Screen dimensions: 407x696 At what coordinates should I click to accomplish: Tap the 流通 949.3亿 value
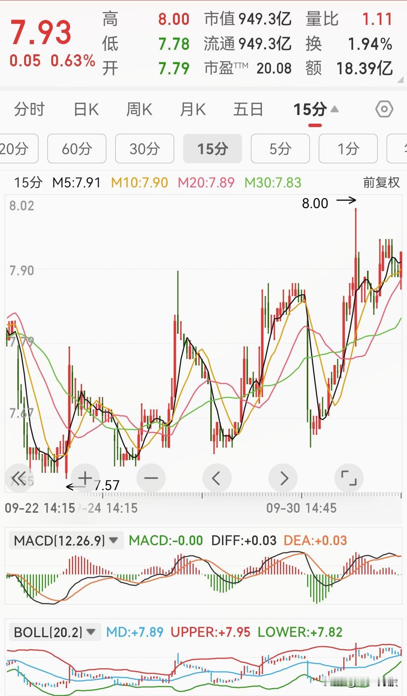pyautogui.click(x=265, y=44)
